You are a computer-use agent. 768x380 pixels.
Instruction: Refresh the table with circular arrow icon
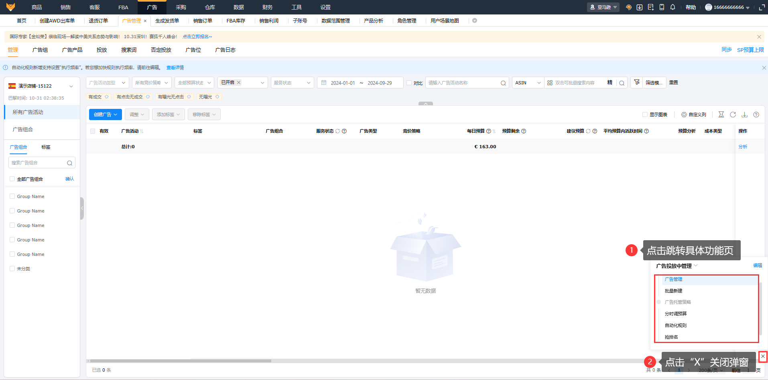tap(733, 114)
